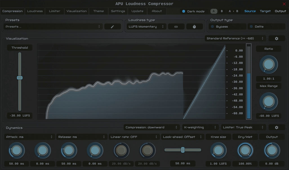Image resolution: width=289 pixels, height=170 pixels.
Task: Click the -60.00 LUFS max range field
Action: (x=268, y=116)
